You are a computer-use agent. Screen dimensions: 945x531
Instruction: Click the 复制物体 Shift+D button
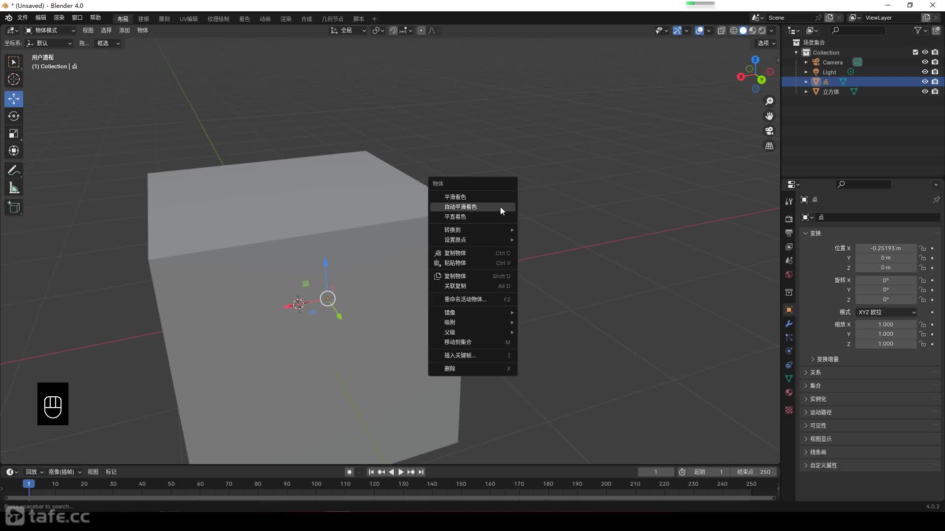[x=472, y=275]
